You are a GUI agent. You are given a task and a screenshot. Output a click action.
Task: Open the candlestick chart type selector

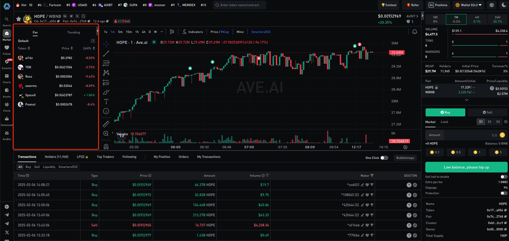pyautogui.click(x=172, y=32)
